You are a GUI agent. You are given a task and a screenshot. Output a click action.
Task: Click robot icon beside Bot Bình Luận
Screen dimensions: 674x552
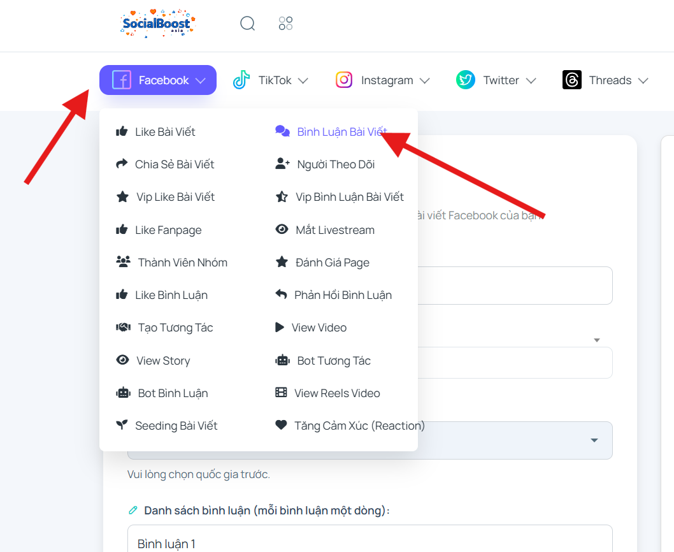[x=124, y=393]
